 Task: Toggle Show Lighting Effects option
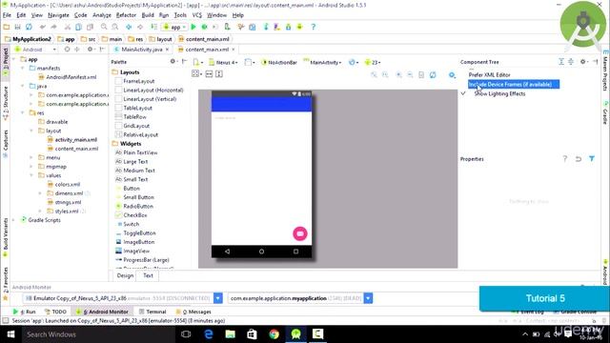(499, 93)
